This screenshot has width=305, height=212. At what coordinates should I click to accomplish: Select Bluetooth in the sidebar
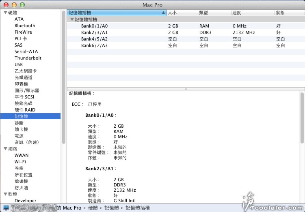click(x=25, y=26)
